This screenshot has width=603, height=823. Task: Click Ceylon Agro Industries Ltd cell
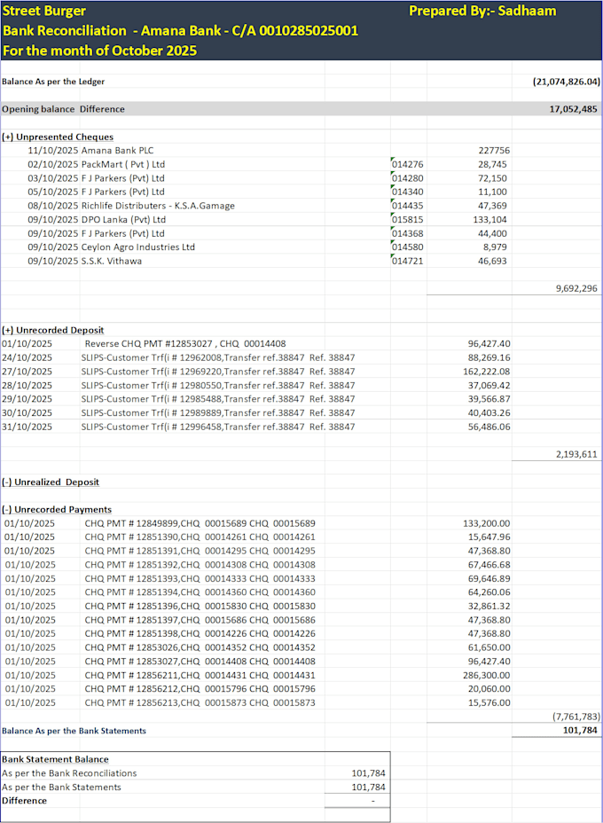(138, 247)
